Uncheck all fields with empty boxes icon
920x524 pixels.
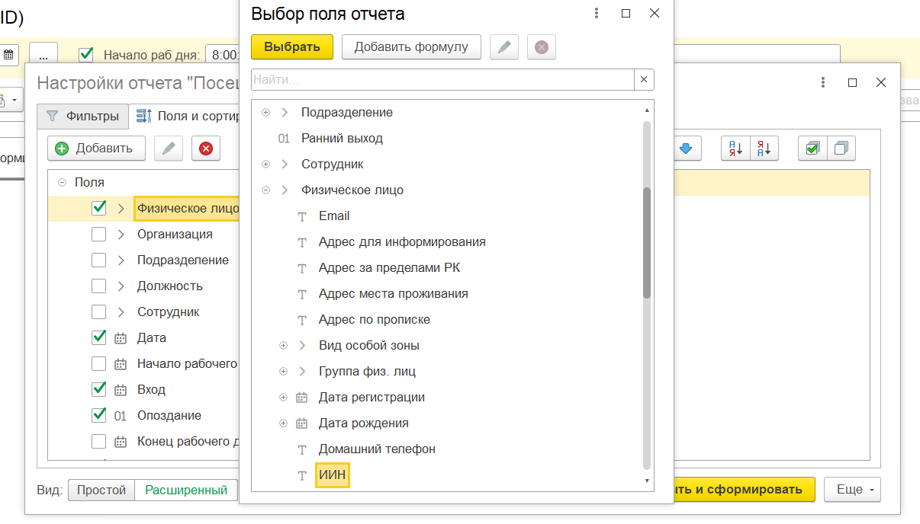click(x=841, y=149)
